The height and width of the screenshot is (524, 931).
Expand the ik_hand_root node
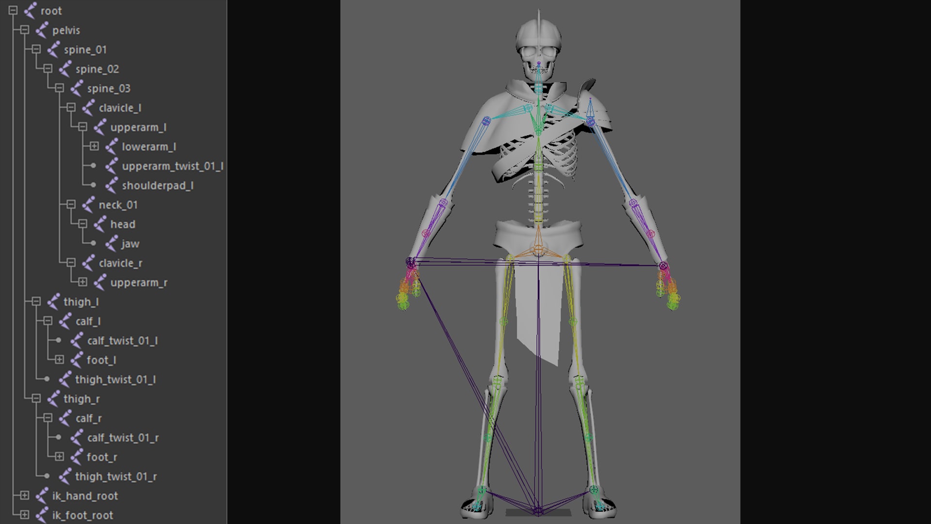tap(24, 495)
